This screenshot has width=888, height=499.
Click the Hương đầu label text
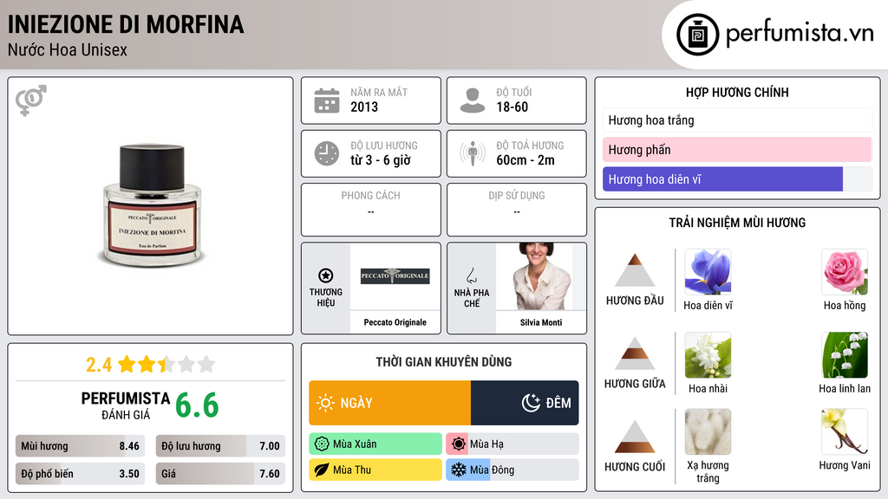pyautogui.click(x=635, y=301)
